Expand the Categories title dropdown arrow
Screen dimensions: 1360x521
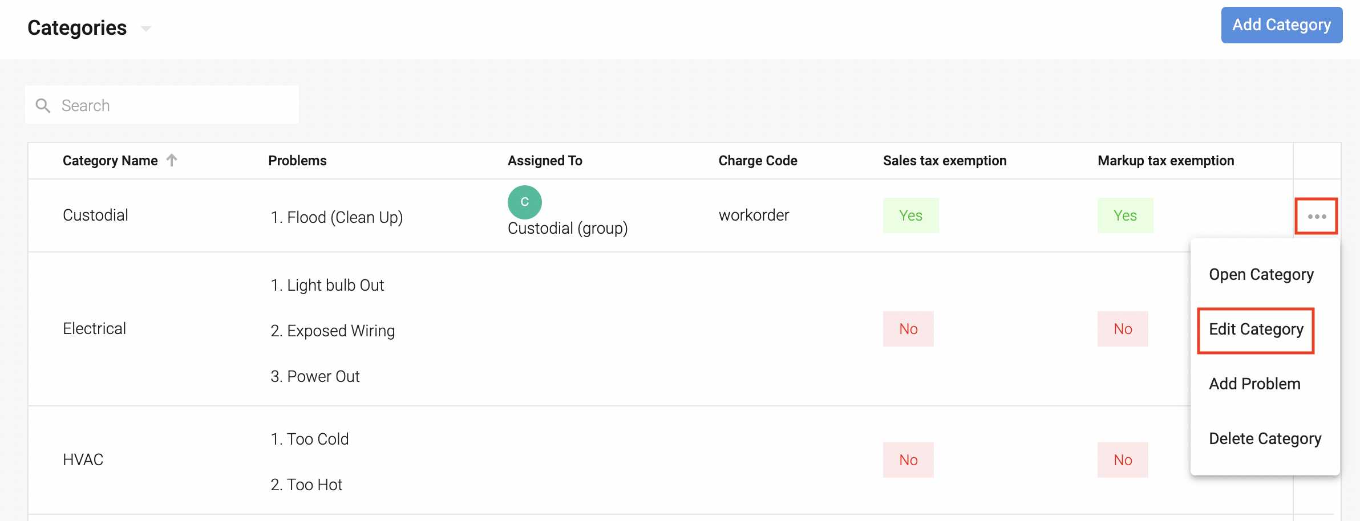(146, 29)
